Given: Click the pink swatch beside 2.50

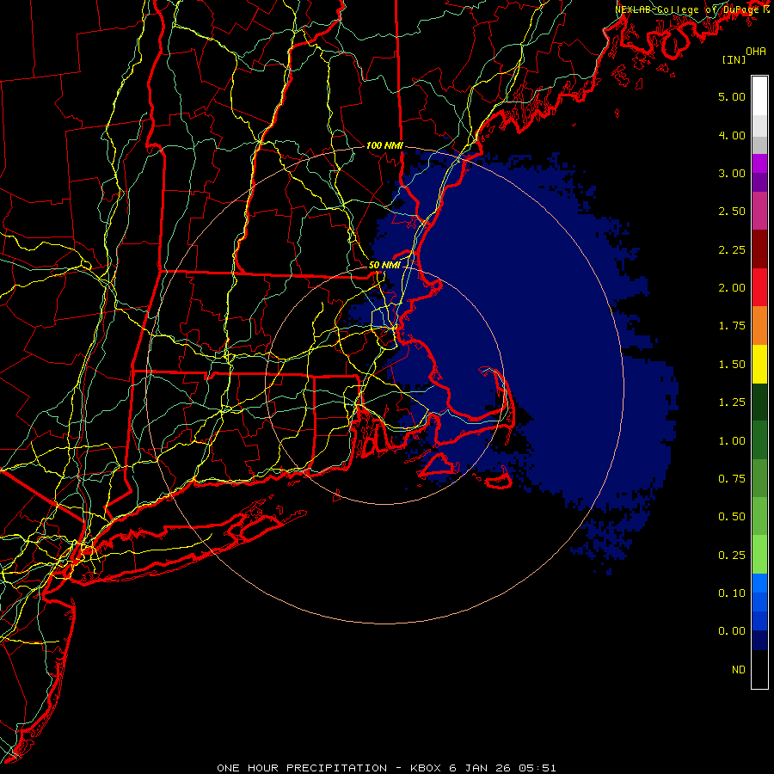Looking at the screenshot, I should pyautogui.click(x=759, y=211).
